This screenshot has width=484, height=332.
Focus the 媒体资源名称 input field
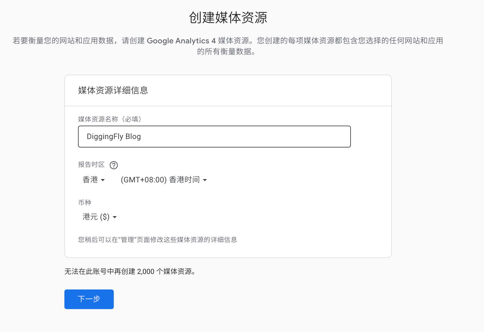pyautogui.click(x=214, y=137)
